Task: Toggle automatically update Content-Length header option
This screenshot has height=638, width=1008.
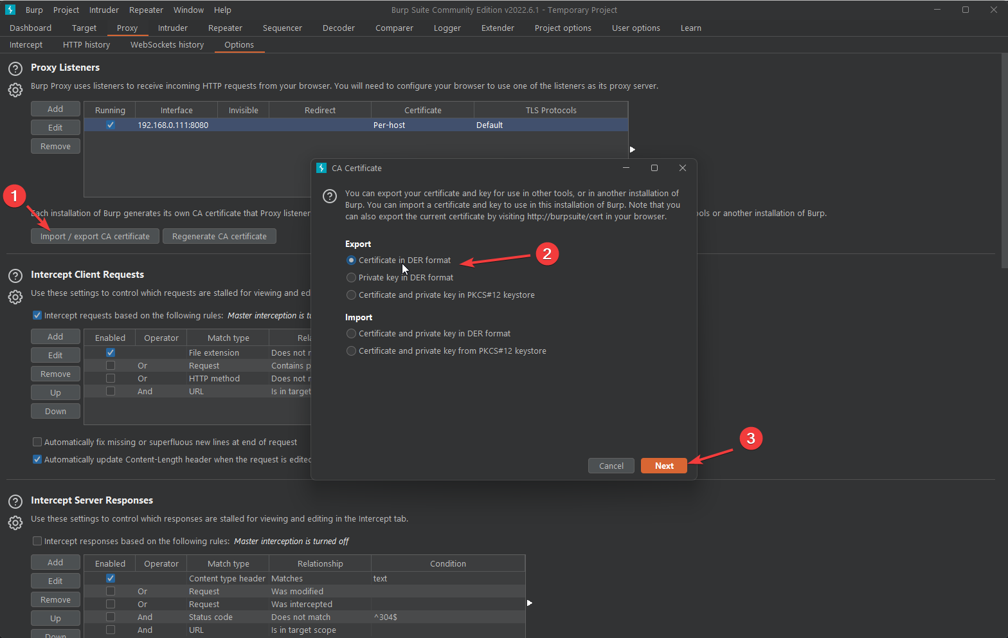Action: click(37, 459)
